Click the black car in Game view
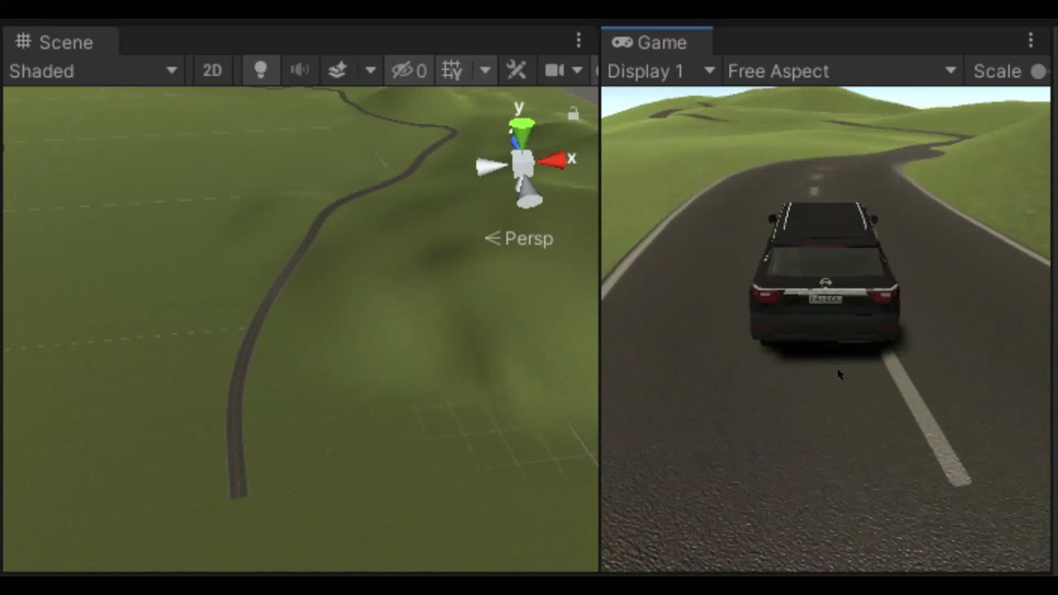Screen dimensions: 1058x595 823,274
